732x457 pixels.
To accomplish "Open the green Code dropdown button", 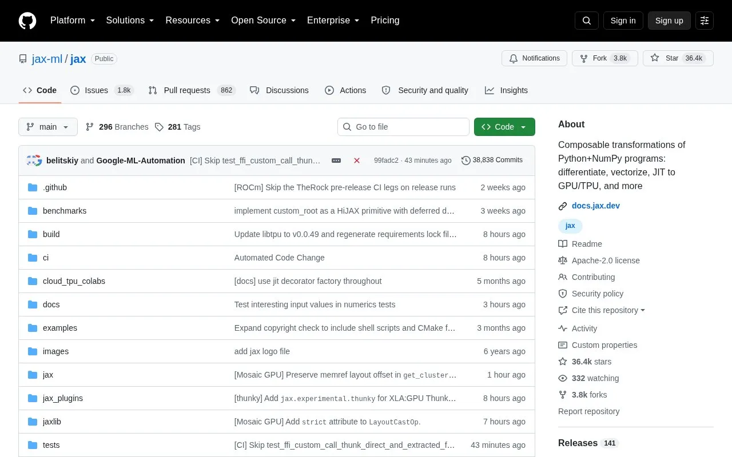I will click(504, 127).
